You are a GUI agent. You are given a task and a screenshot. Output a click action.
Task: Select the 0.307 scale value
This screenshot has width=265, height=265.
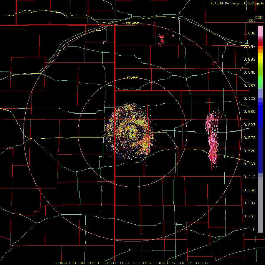[249, 203]
